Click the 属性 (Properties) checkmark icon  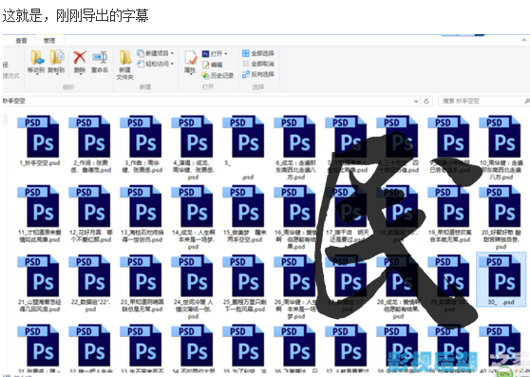[x=191, y=58]
